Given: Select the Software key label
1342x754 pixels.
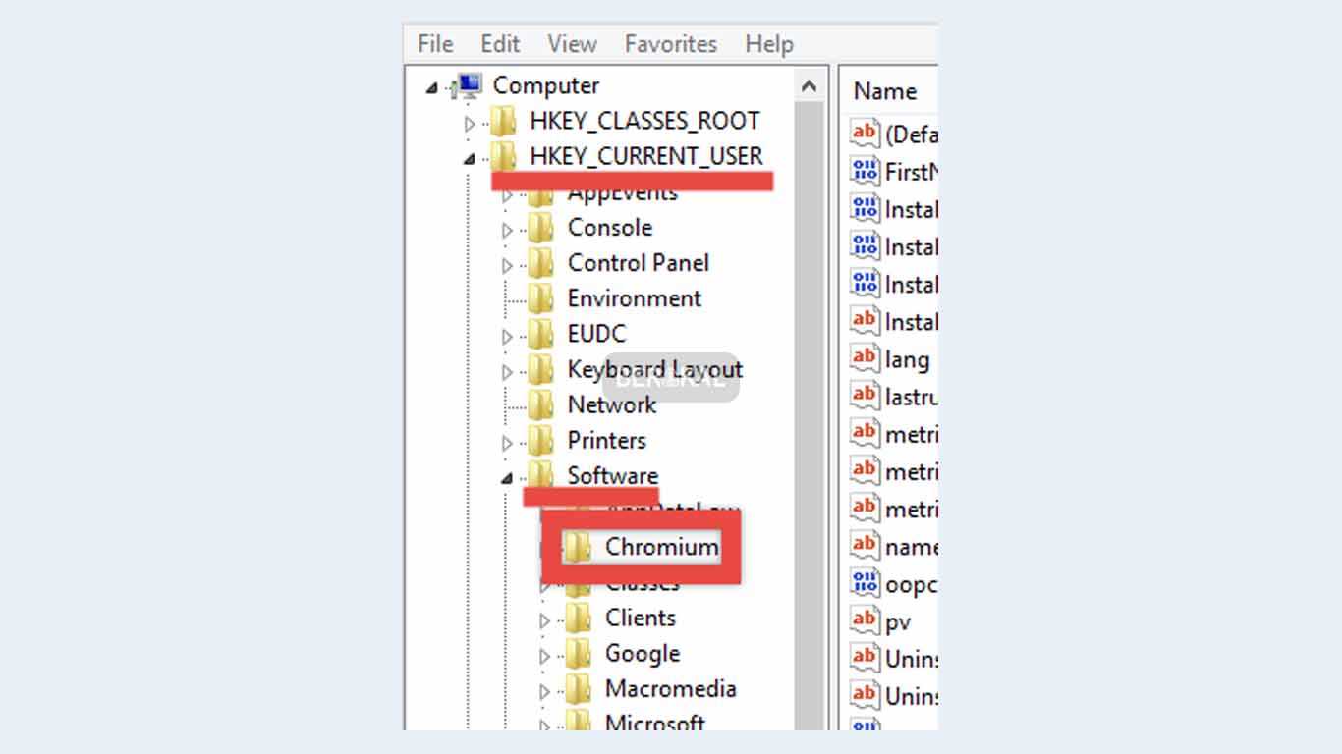Looking at the screenshot, I should [x=612, y=475].
